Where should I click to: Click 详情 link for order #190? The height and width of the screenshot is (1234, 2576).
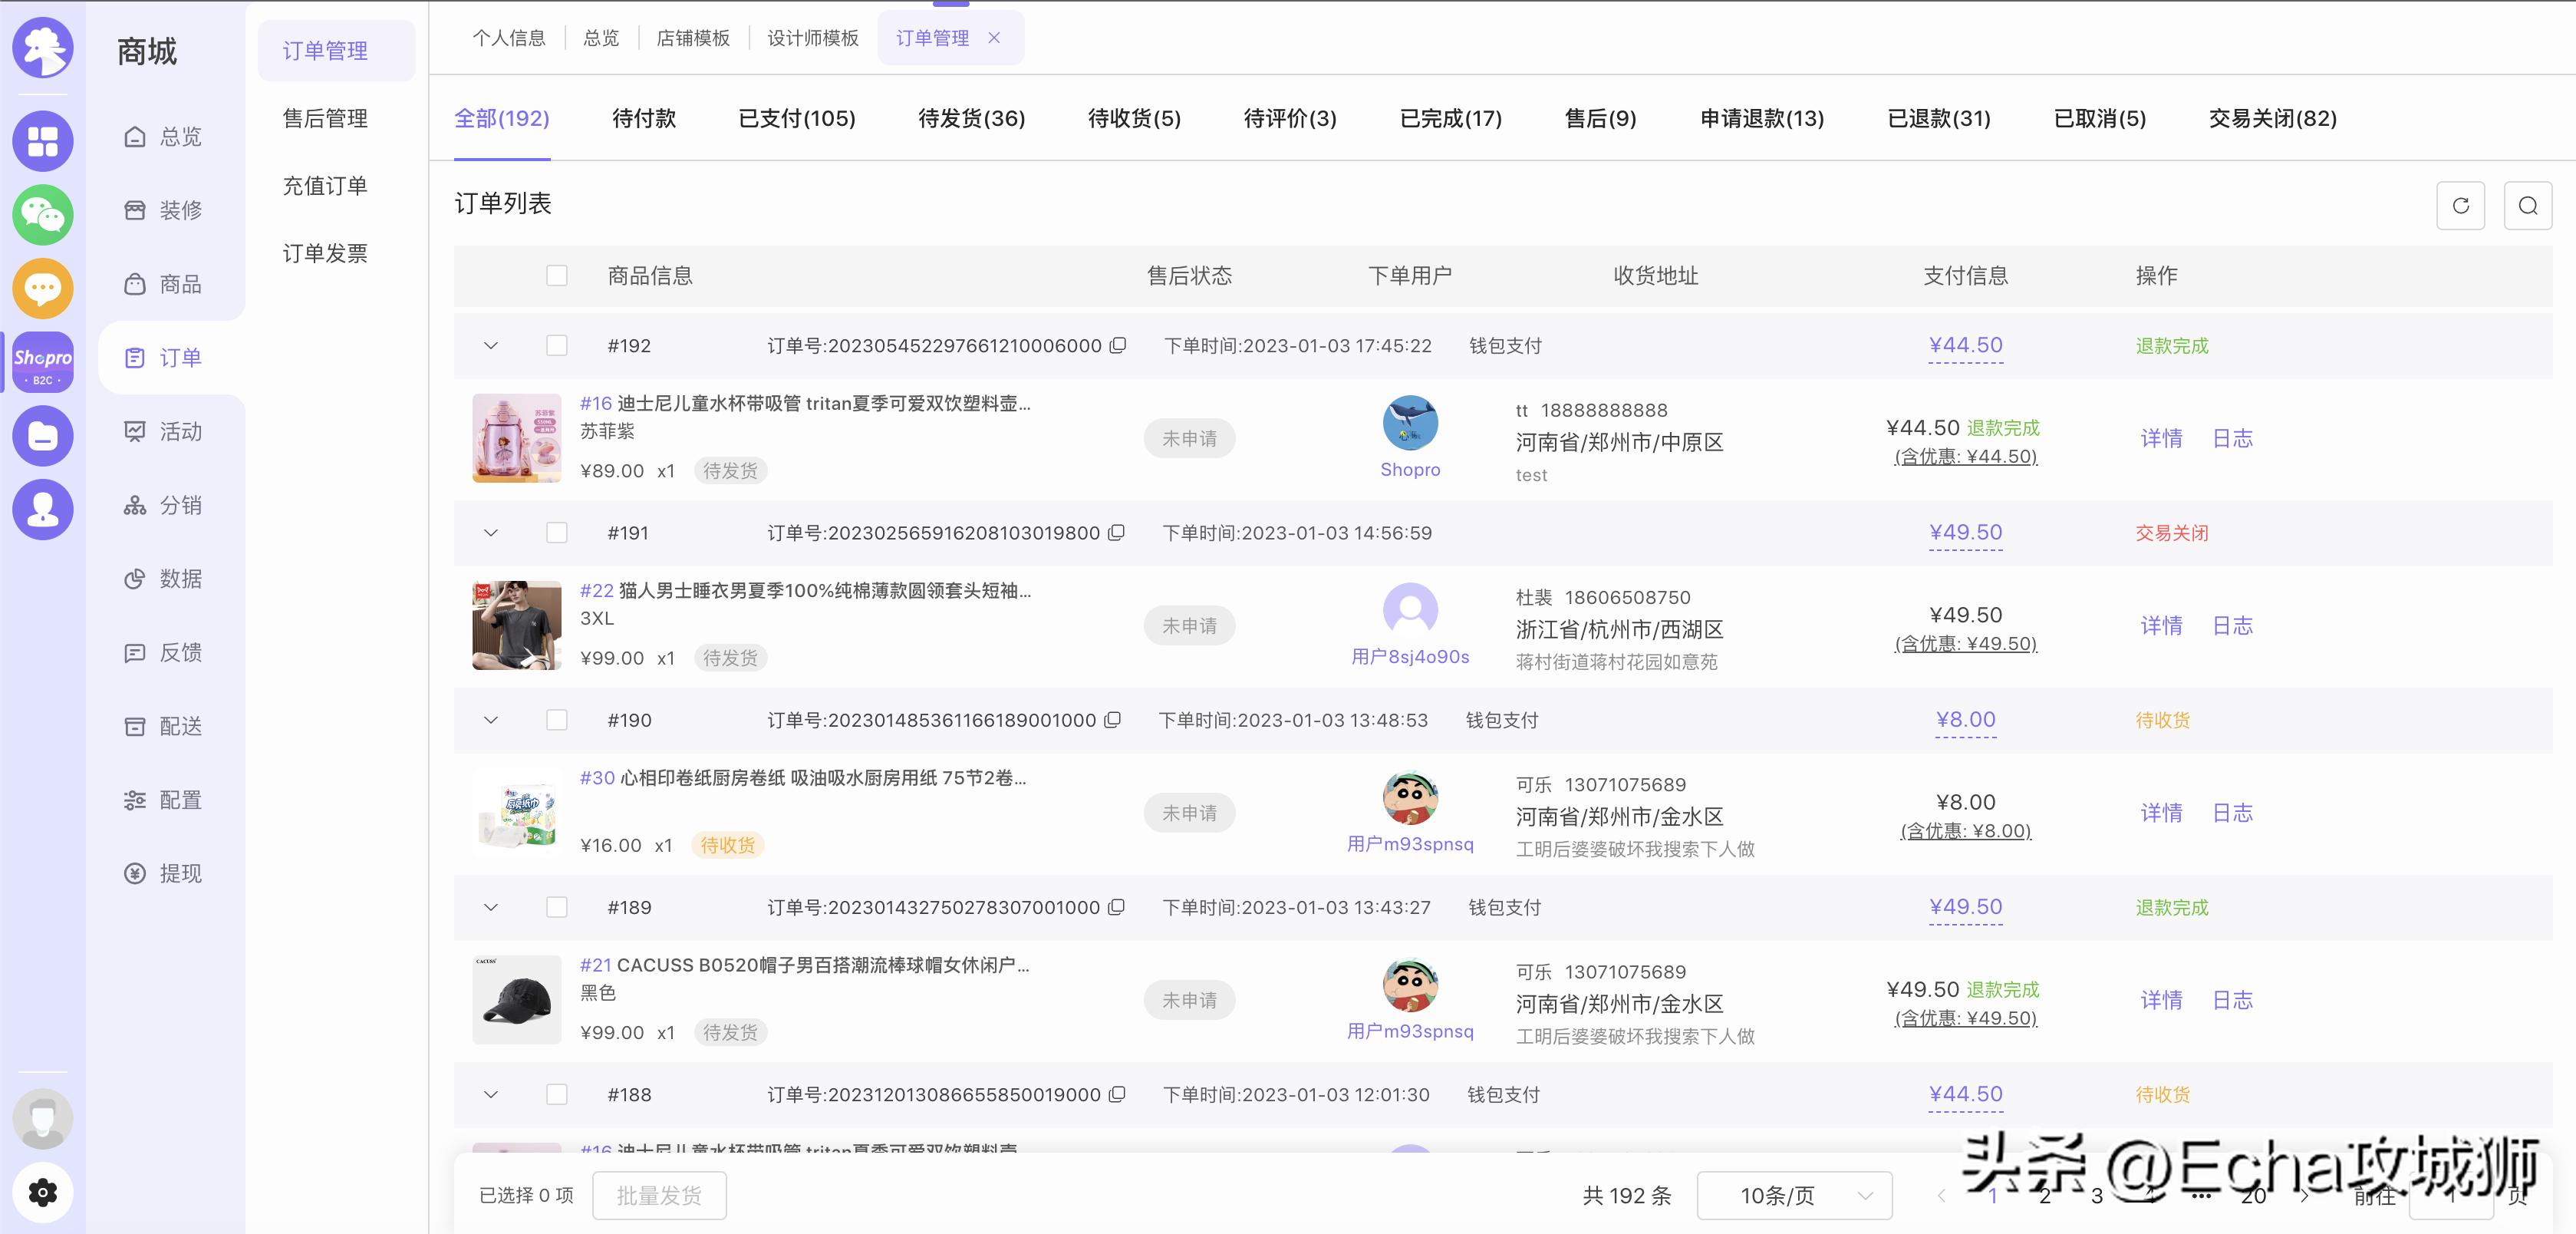pyautogui.click(x=2161, y=812)
